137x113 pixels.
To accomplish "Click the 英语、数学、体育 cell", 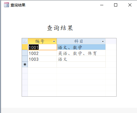I will click(81, 53).
